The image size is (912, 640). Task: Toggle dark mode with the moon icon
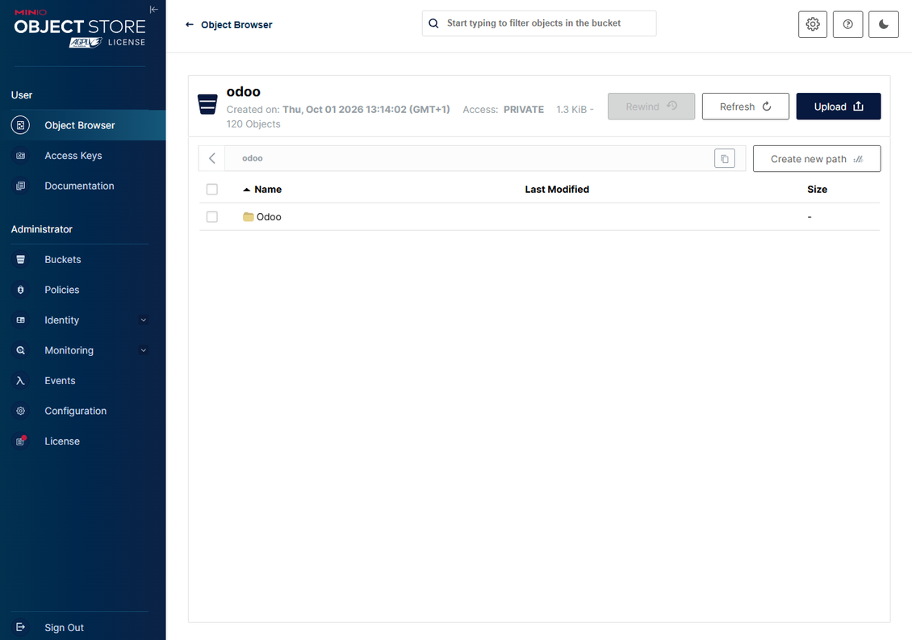(x=884, y=24)
